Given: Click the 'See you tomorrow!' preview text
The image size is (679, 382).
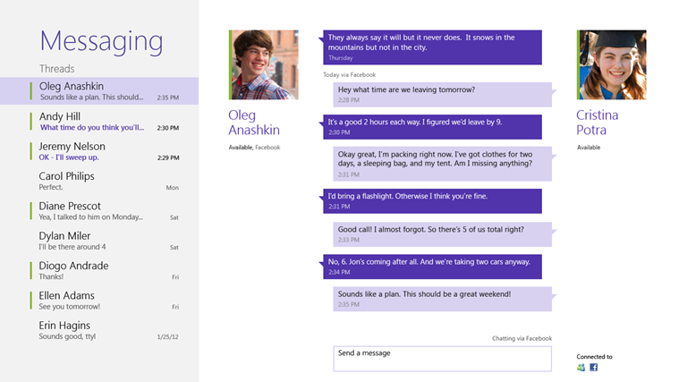Looking at the screenshot, I should (x=69, y=307).
